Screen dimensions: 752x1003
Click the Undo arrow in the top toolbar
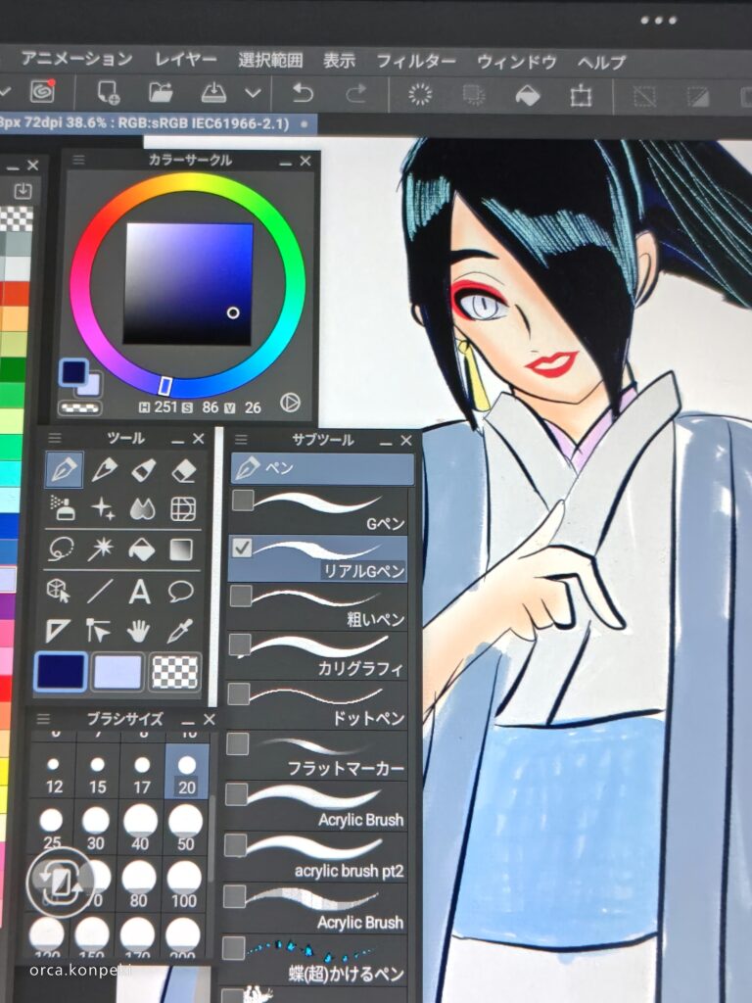tap(305, 93)
